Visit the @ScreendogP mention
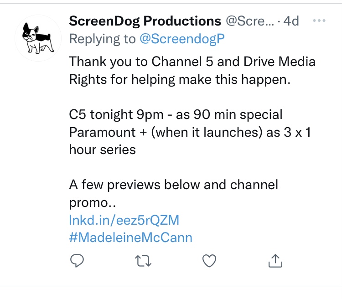 182,39
